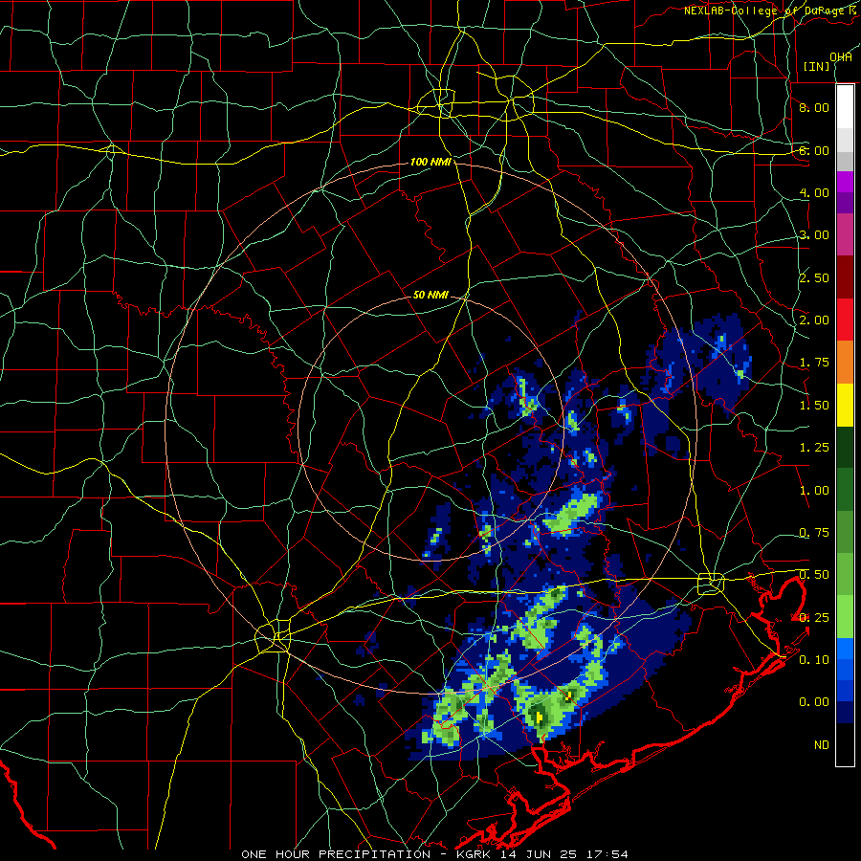Screen dimensions: 861x861
Task: Click the 2.00 legend value
Action: (x=814, y=320)
